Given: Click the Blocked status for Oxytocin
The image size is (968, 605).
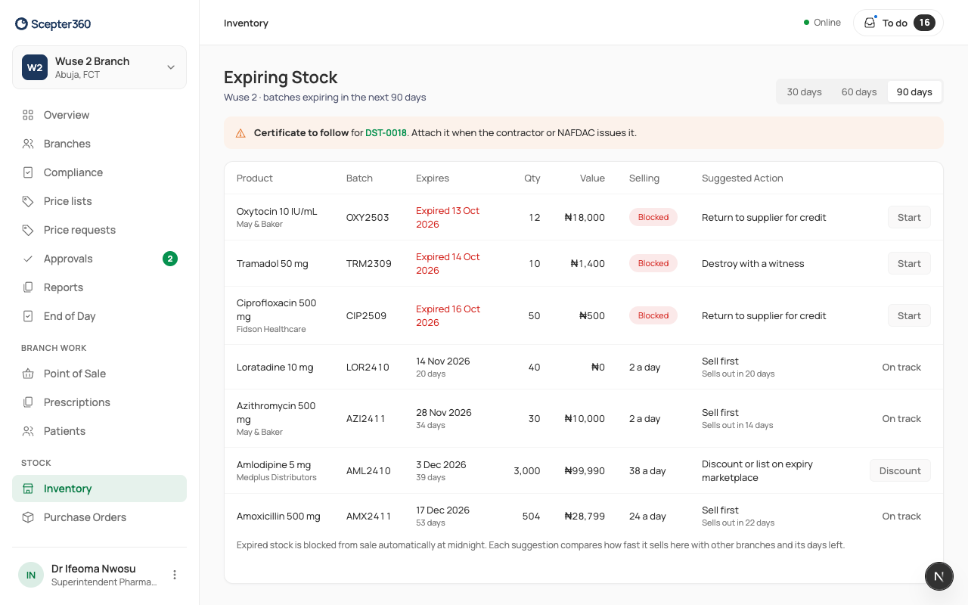Looking at the screenshot, I should coord(653,218).
